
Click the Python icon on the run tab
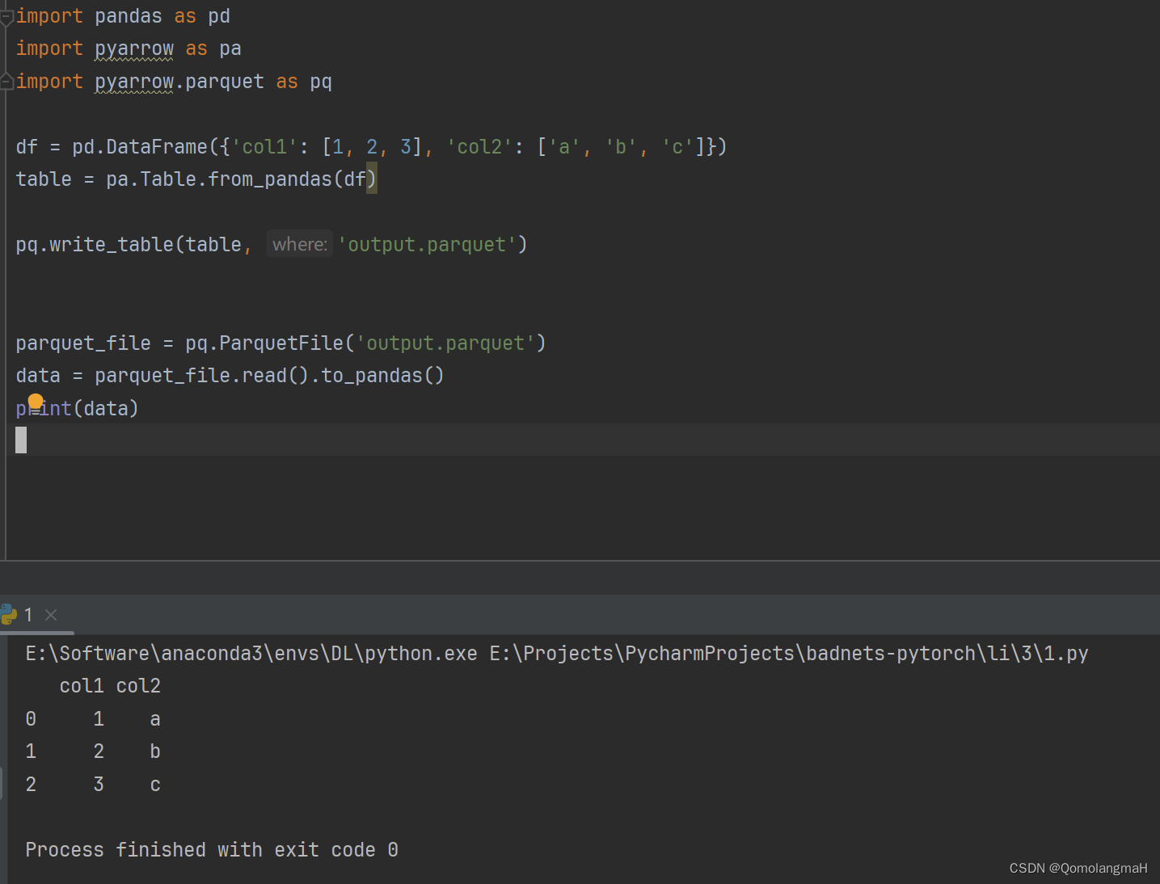click(9, 615)
